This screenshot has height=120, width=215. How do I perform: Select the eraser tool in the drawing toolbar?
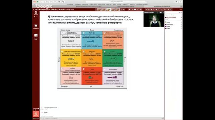coord(156,10)
